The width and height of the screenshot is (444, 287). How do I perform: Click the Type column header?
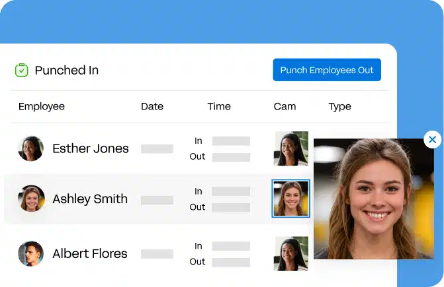[339, 106]
